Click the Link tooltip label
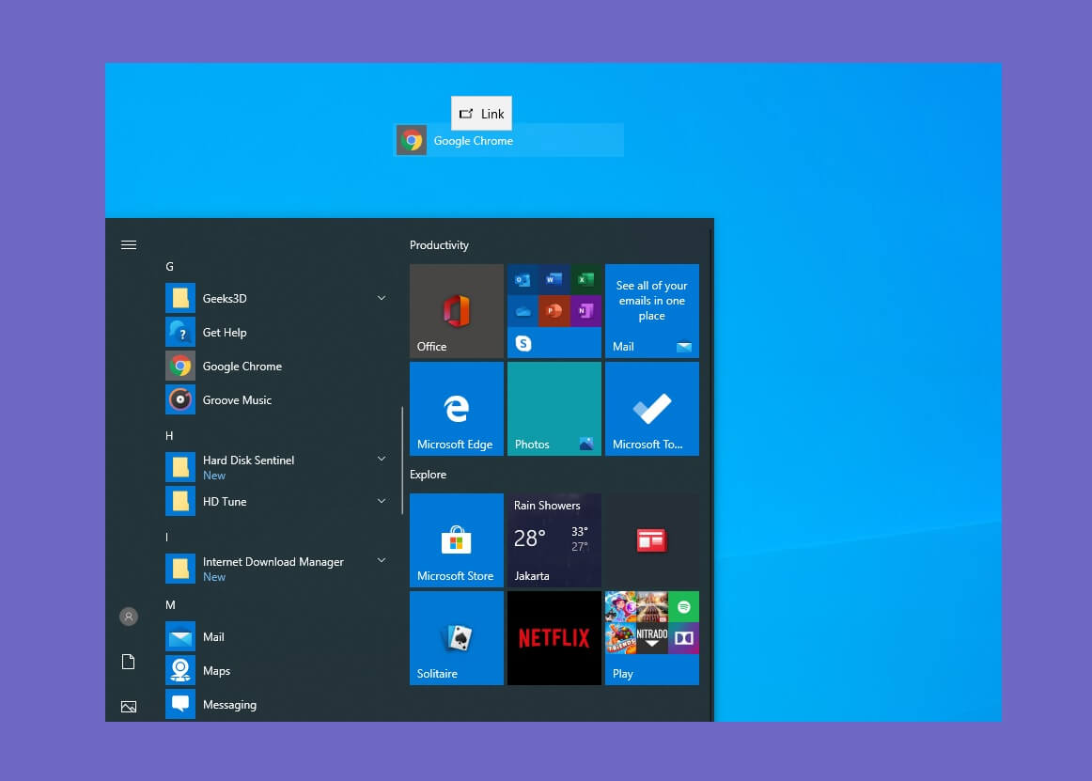 481,114
